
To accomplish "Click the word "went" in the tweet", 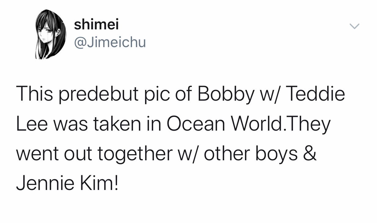I will pos(37,153).
